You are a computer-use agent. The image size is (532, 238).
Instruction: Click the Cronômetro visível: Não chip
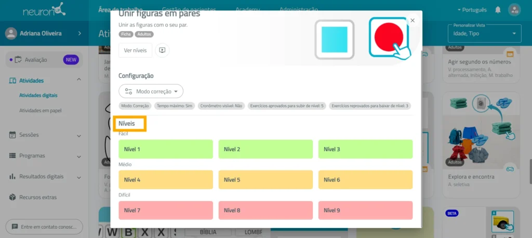pos(221,106)
